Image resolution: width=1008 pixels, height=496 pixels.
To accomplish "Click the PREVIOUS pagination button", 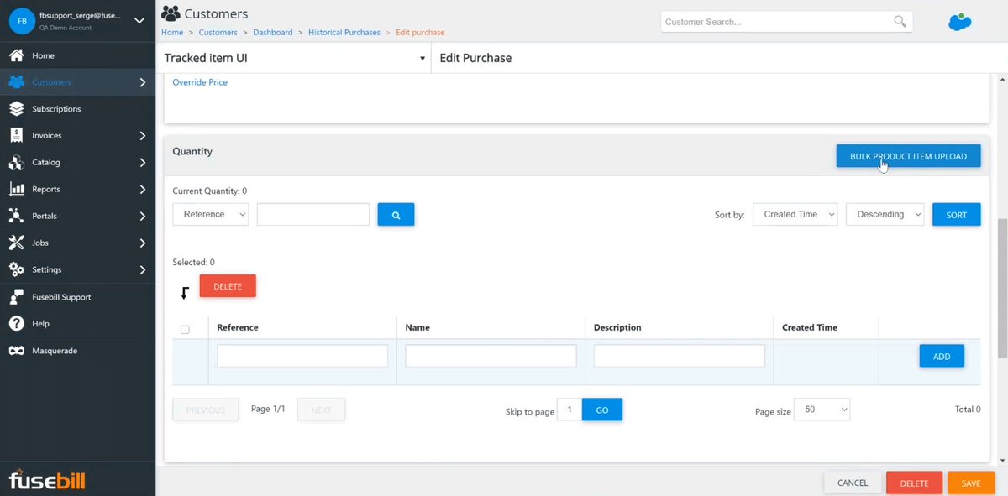I will (x=206, y=410).
